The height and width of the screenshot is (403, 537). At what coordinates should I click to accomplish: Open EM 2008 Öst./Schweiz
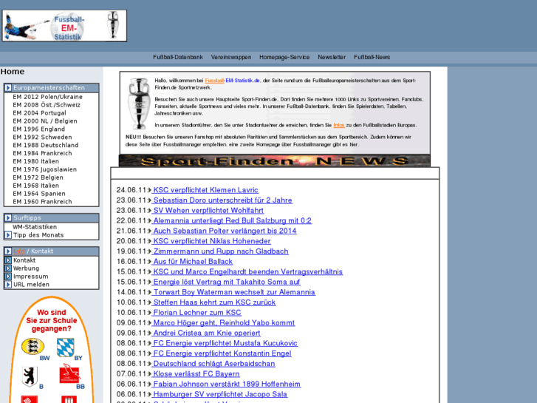pos(47,105)
